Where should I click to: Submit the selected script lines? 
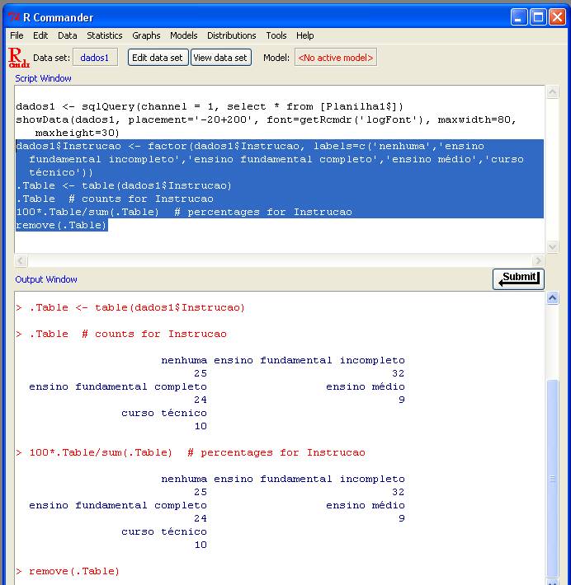click(518, 278)
